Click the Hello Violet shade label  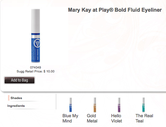pos(117,118)
